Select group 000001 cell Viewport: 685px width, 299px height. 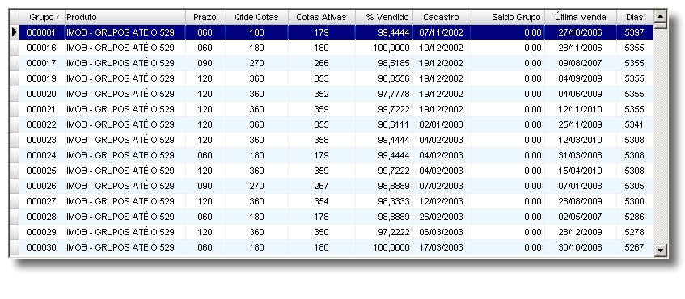(x=42, y=32)
